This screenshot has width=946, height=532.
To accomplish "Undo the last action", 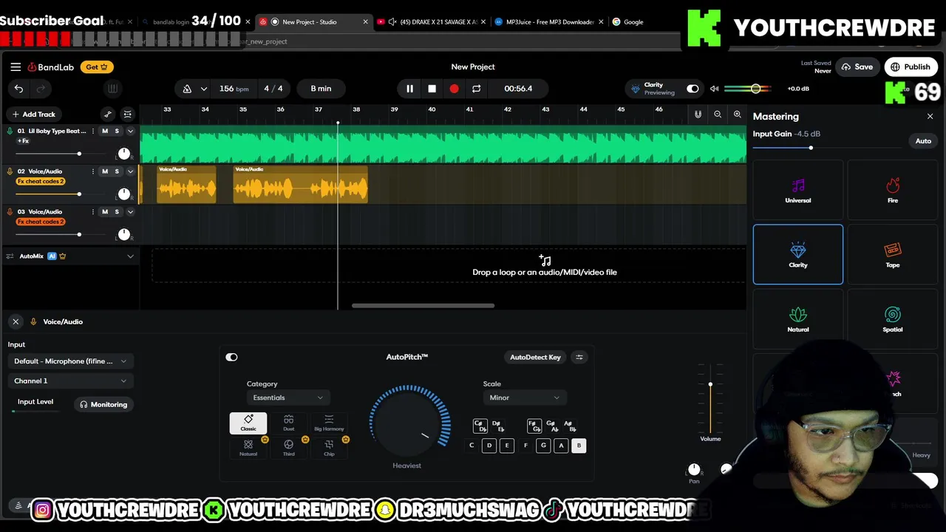I will coord(18,89).
